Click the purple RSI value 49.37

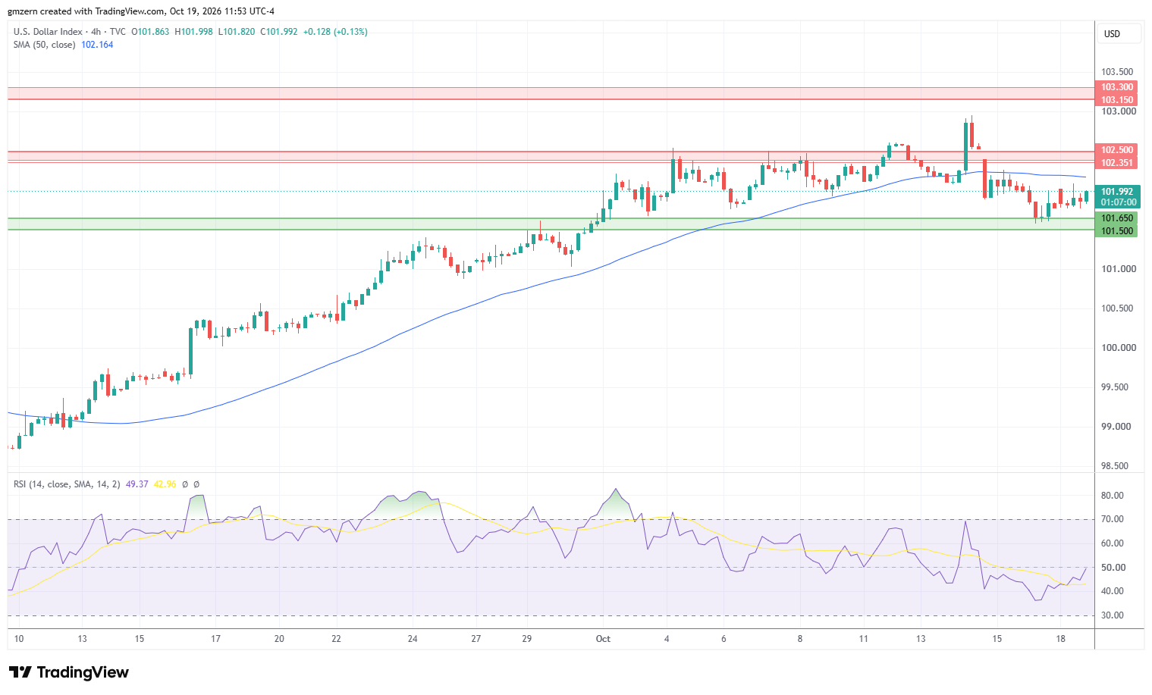(137, 484)
